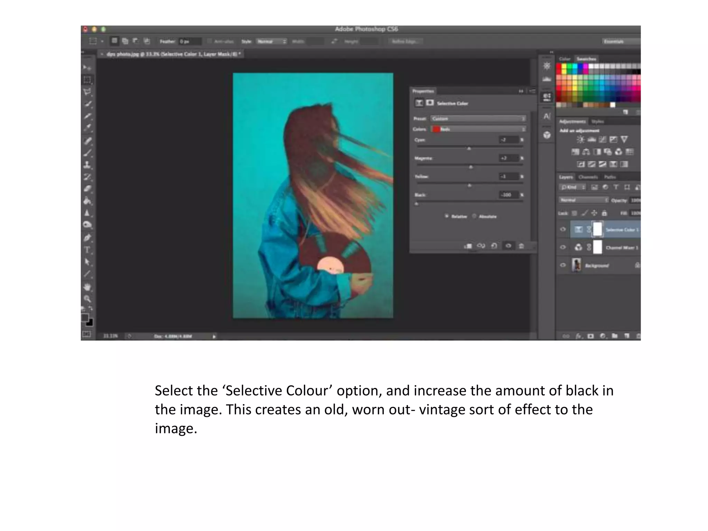Viewport: 708px width, 531px height.
Task: Toggle lock position icon in Layers panel
Action: [x=594, y=213]
